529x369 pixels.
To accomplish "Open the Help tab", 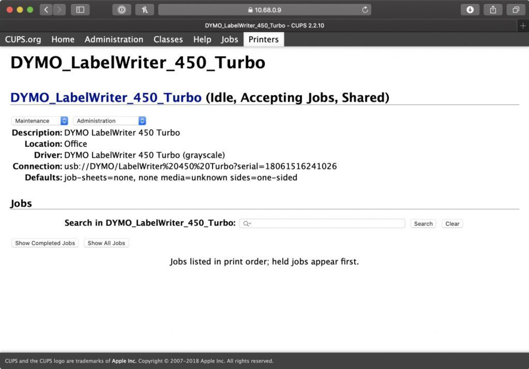I will 202,39.
